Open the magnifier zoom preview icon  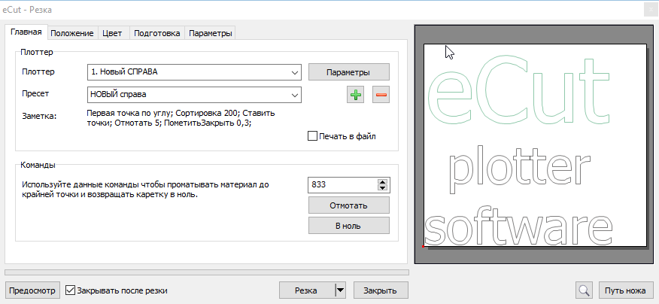point(584,290)
